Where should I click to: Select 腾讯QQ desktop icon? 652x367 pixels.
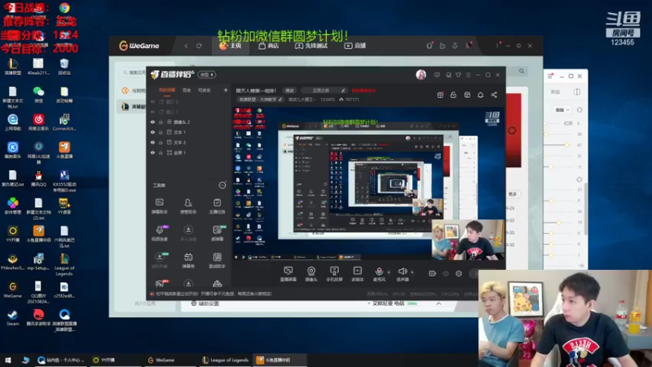pyautogui.click(x=38, y=178)
